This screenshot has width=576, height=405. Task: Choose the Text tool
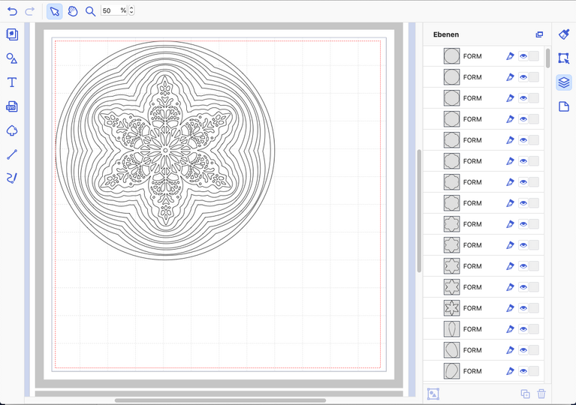tap(12, 82)
